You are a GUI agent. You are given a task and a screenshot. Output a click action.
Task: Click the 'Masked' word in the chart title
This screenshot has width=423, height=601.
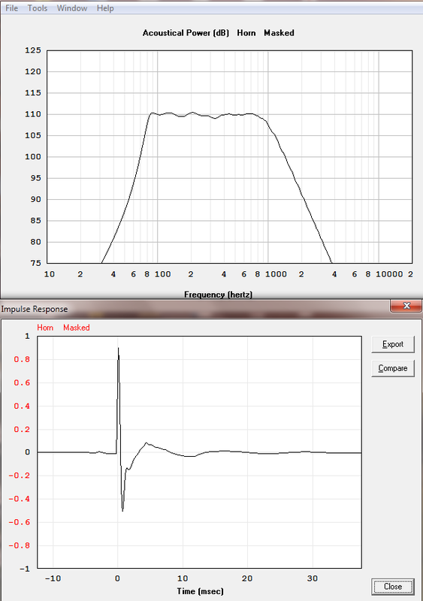[279, 33]
